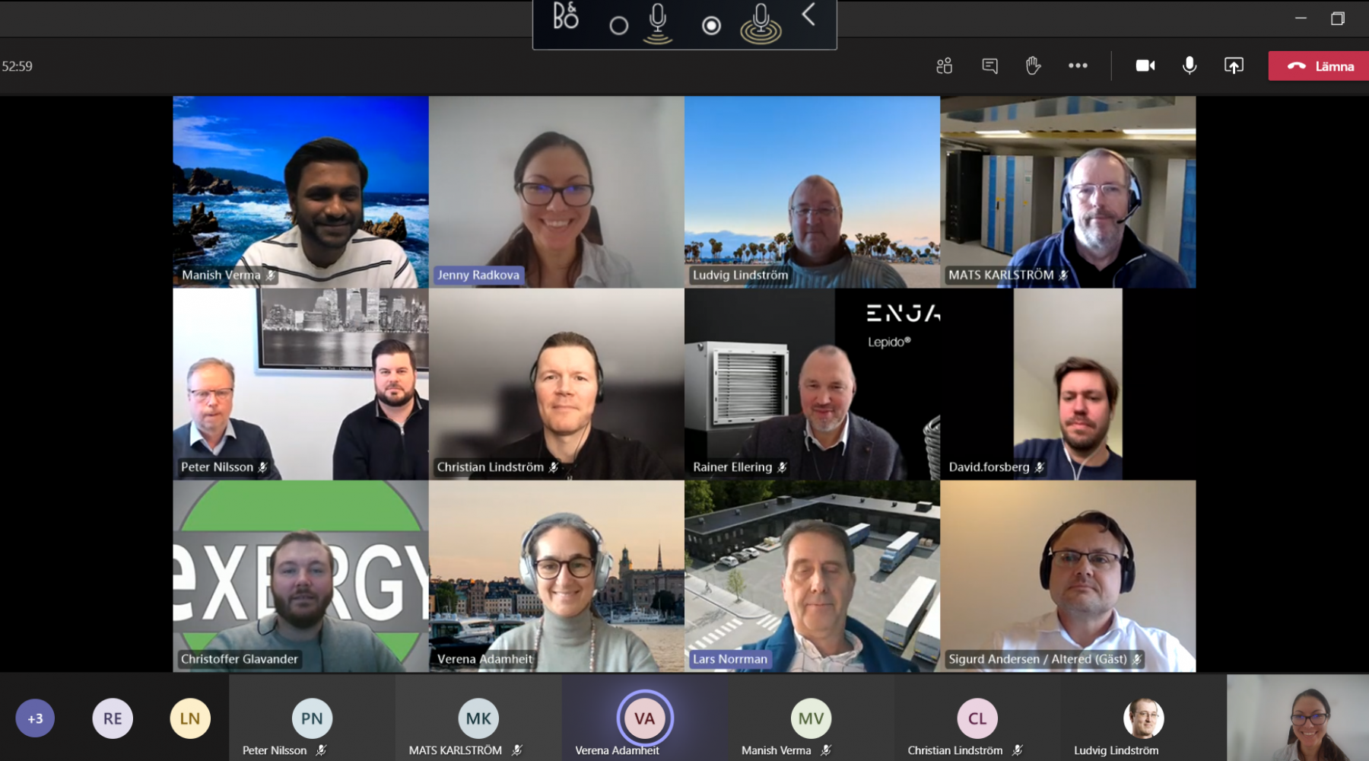Minimize the Teams meeting window

(1301, 18)
